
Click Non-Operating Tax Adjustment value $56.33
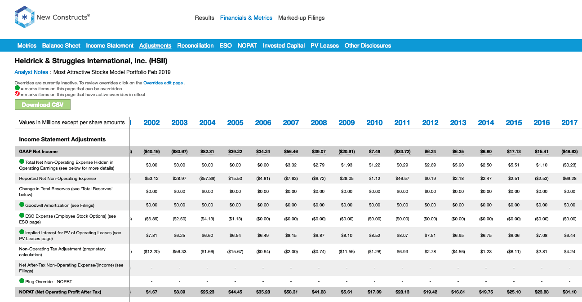pos(179,252)
